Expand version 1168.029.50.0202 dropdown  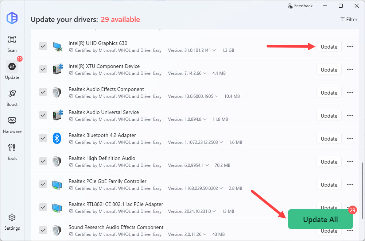click(221, 188)
